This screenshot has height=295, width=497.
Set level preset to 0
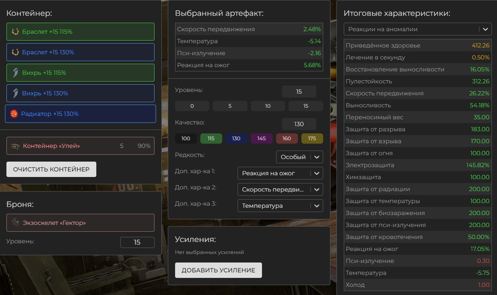[x=192, y=106]
